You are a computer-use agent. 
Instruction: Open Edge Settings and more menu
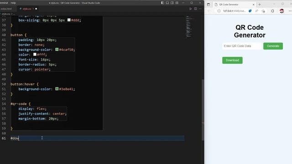pyautogui.click(x=290, y=11)
